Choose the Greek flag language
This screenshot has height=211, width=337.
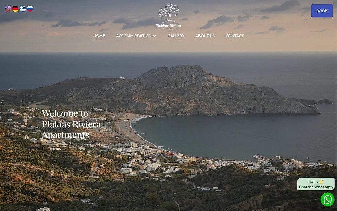point(23,9)
